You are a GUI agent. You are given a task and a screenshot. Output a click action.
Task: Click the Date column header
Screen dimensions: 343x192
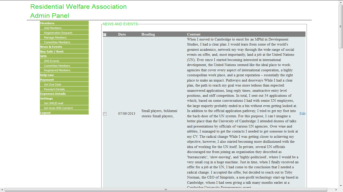point(122,34)
